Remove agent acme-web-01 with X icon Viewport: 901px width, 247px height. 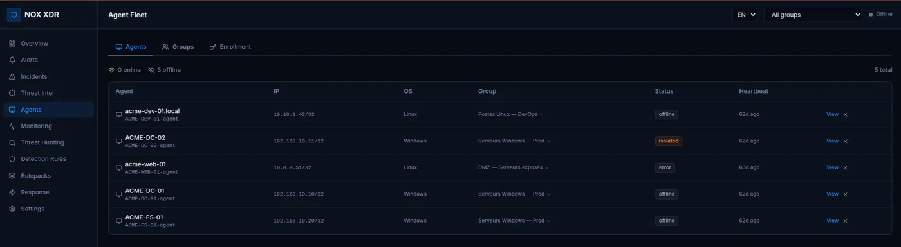[845, 168]
